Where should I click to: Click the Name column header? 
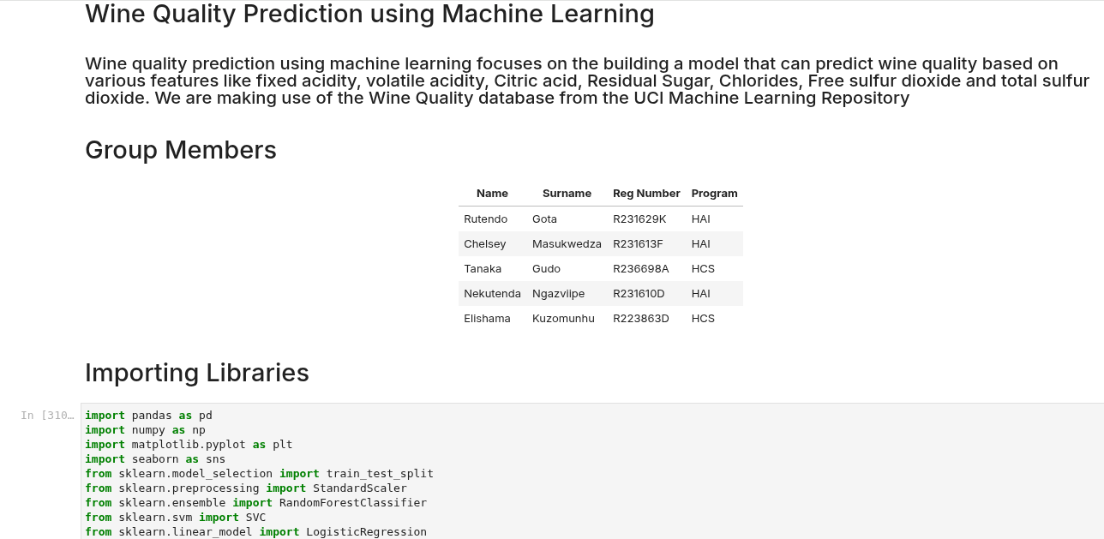[x=492, y=194]
